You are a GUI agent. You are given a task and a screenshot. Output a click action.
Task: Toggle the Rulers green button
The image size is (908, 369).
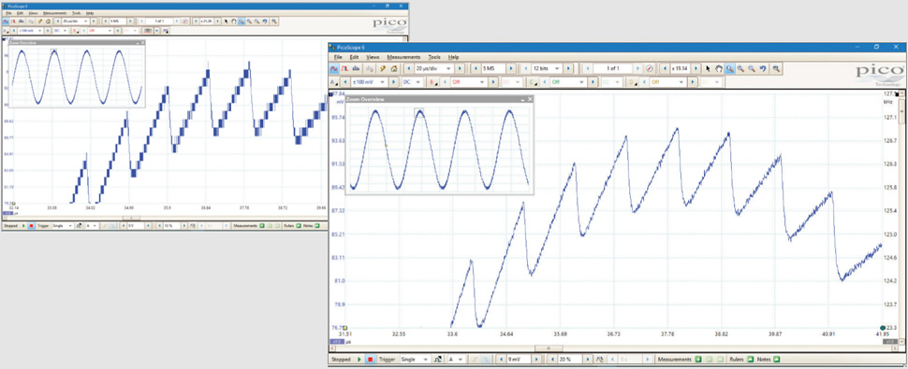point(750,359)
